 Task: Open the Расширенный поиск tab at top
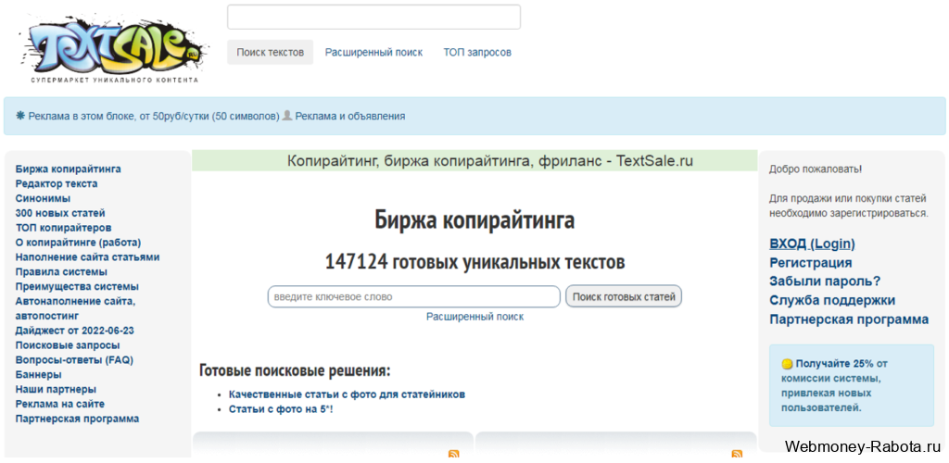(x=374, y=52)
